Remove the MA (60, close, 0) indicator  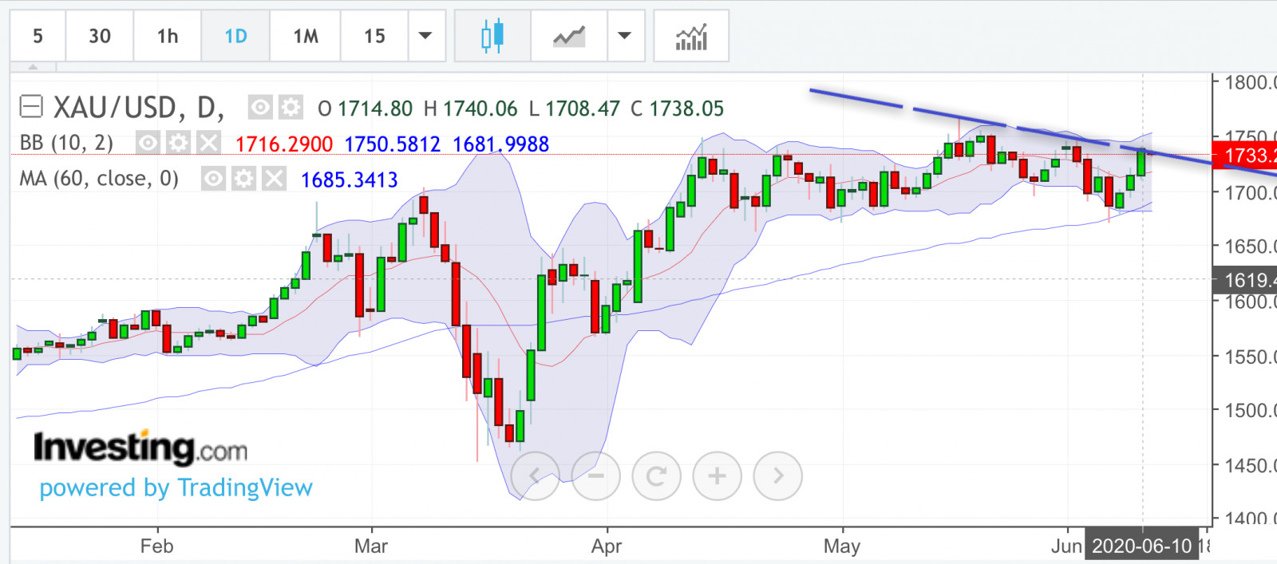[x=274, y=178]
